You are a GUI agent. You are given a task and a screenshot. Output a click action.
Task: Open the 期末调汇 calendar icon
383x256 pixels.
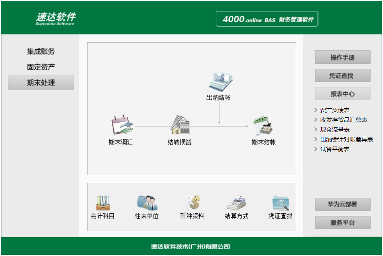click(122, 125)
